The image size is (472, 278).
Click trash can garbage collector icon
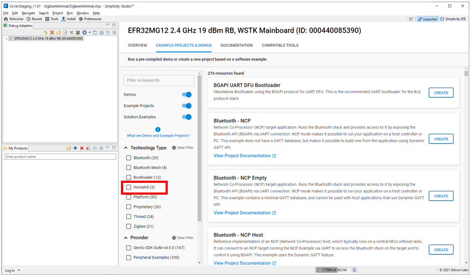(355, 270)
